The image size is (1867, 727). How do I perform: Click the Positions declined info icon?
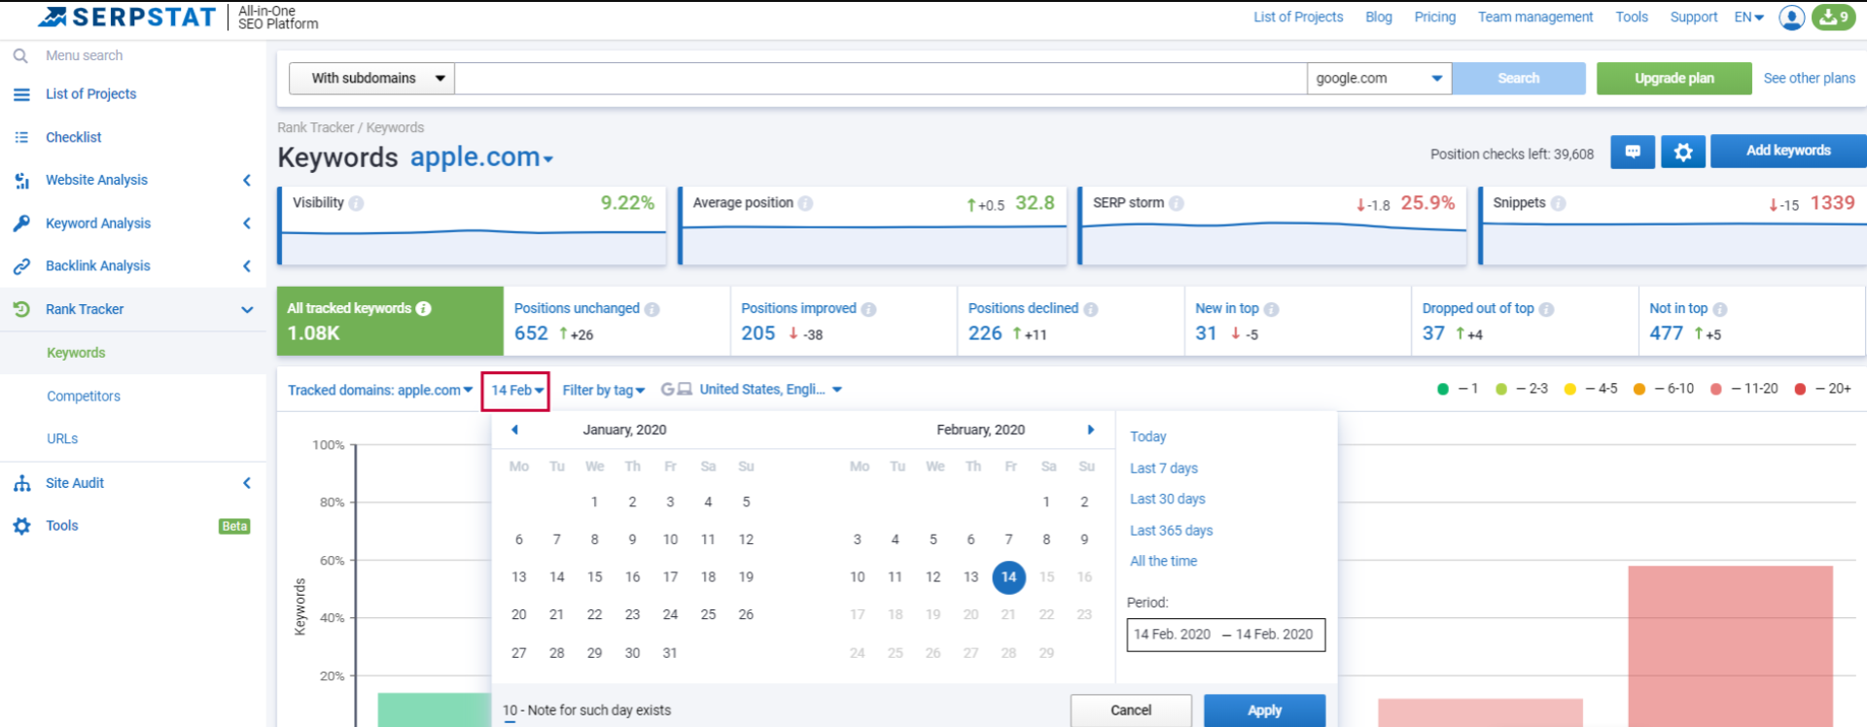coord(1091,309)
